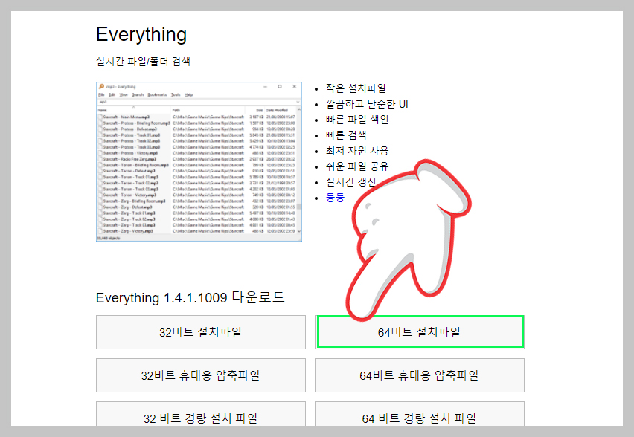634x437 pixels.
Task: Download 64 비트 경량 설치 파일
Action: [419, 414]
